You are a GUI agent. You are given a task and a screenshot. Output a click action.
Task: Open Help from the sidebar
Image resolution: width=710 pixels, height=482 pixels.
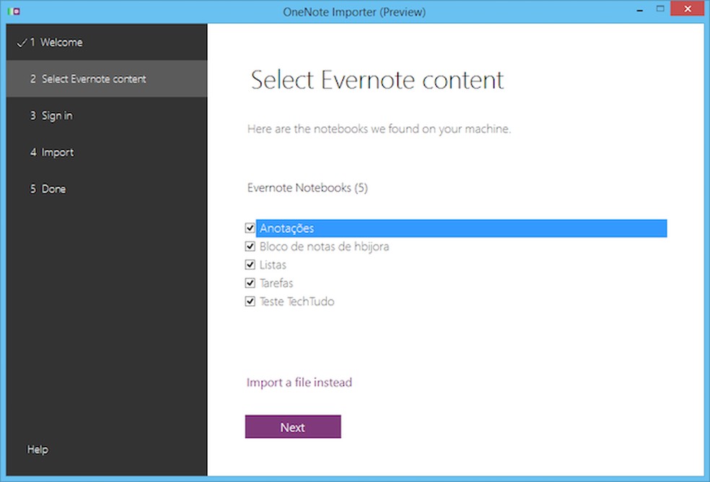[x=38, y=450]
